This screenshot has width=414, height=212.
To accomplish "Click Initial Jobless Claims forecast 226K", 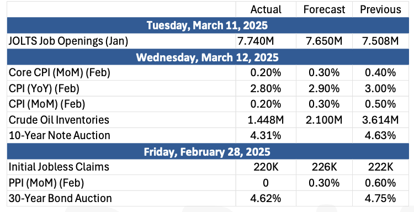I will pyautogui.click(x=324, y=167).
